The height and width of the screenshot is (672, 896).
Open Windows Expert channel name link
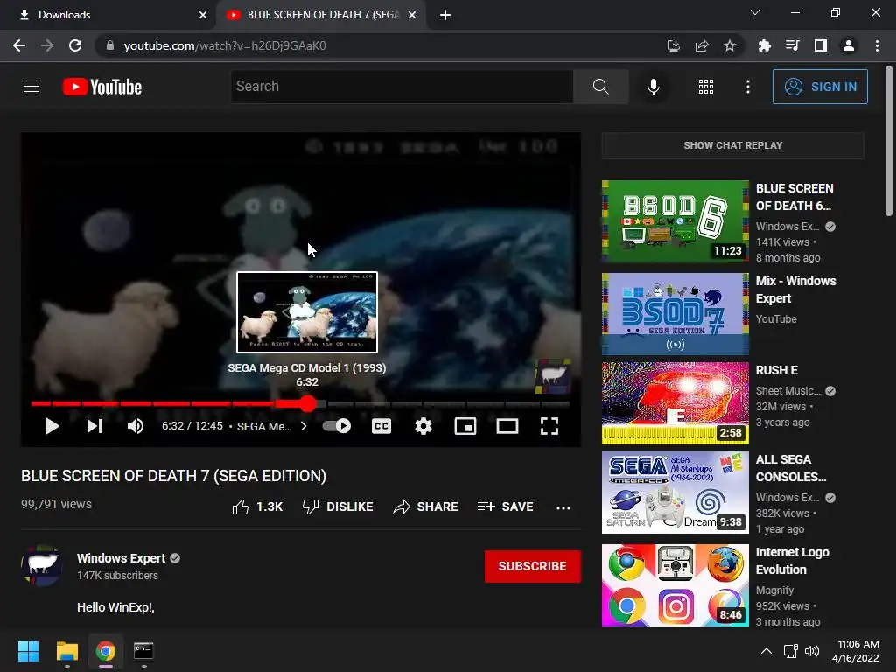[x=121, y=558]
